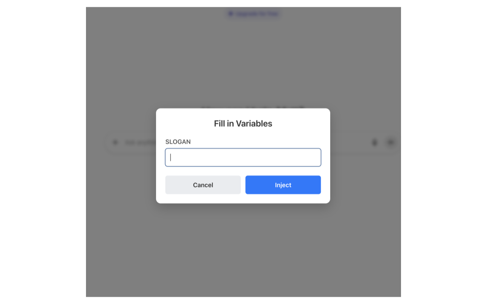Choose the gray Cancel button
Image resolution: width=487 pixels, height=304 pixels.
pos(203,185)
